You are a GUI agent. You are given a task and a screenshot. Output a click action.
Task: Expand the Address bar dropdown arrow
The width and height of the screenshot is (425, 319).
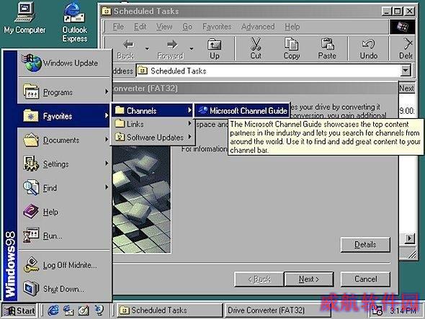[406, 71]
